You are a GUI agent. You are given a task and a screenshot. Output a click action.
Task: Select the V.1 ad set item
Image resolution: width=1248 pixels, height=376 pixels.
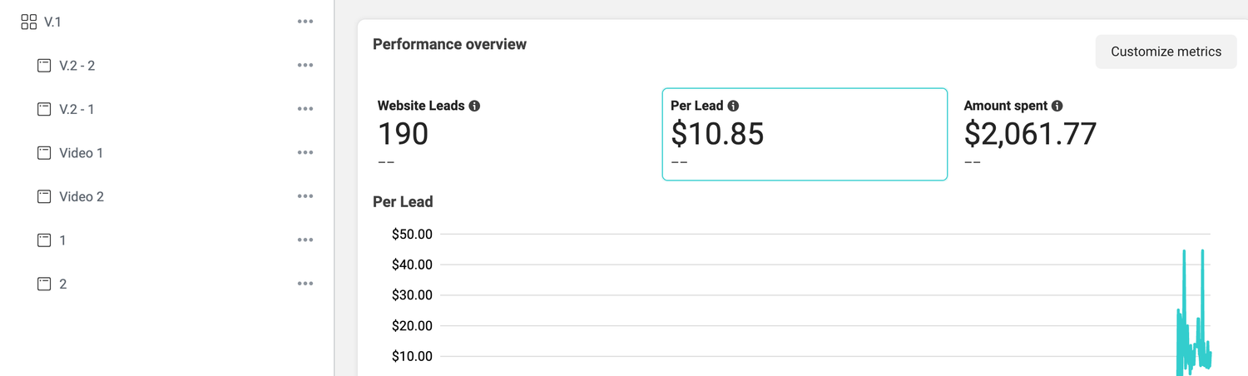tap(166, 22)
